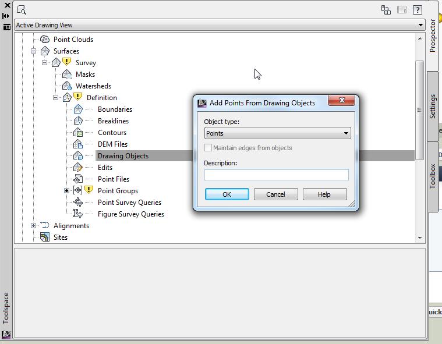Click the Drawing Objects icon
442x344 pixels.
point(78,155)
